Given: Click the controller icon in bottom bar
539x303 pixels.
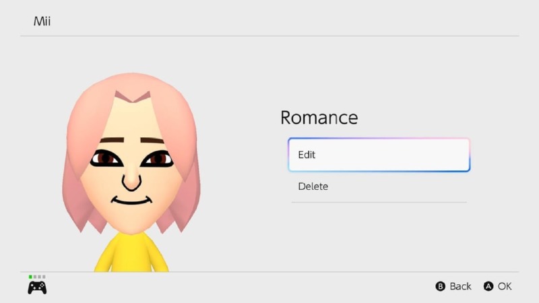Looking at the screenshot, I should tap(37, 288).
